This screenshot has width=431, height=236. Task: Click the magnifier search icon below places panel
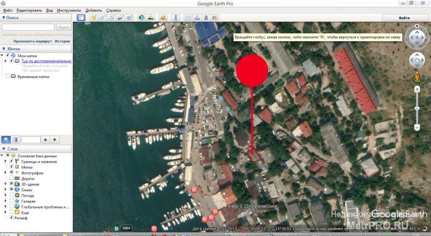point(6,140)
